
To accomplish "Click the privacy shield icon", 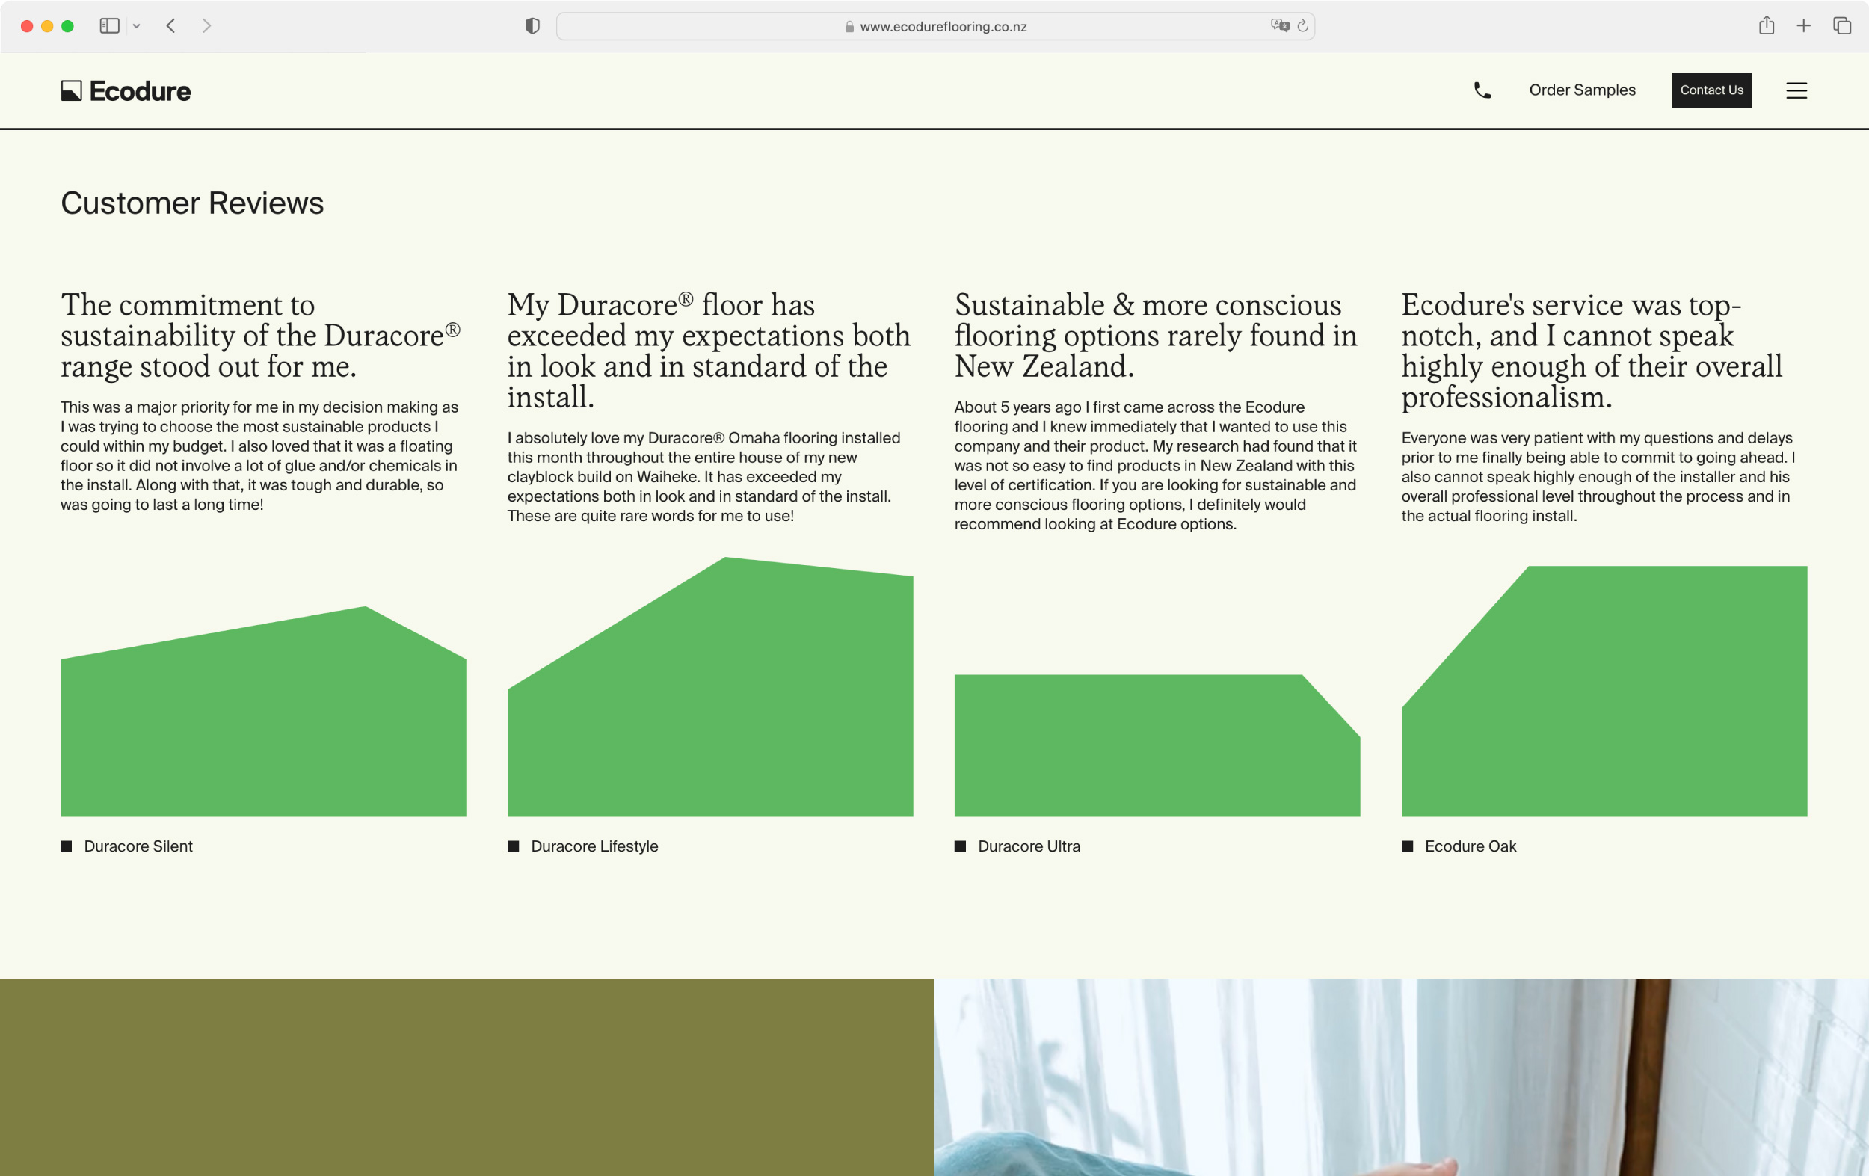I will point(532,25).
